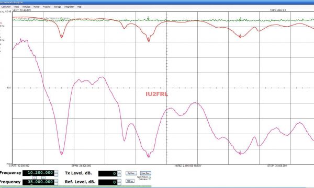This screenshot has width=314, height=188.
Task: Click the Tx Level dB value field
Action: [107, 173]
